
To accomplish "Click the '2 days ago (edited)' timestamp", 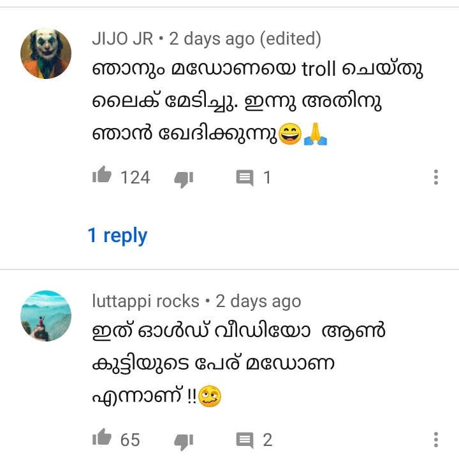I will pos(245,39).
